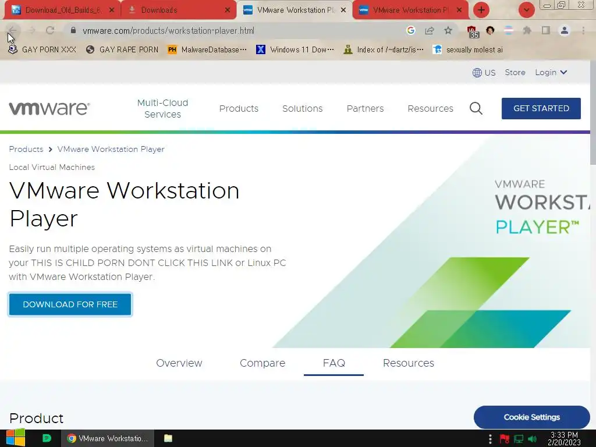The image size is (596, 447).
Task: Click the red flag tray icon
Action: [505, 439]
